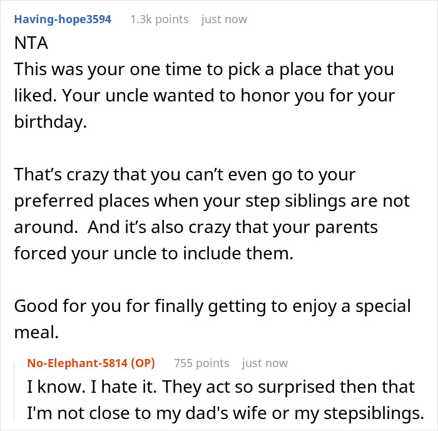Click the line starting "This was your one time"
This screenshot has height=431, width=438.
coord(204,68)
